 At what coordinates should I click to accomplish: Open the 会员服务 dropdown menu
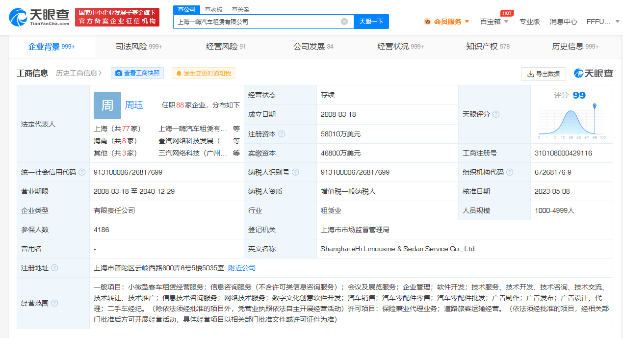tap(447, 22)
